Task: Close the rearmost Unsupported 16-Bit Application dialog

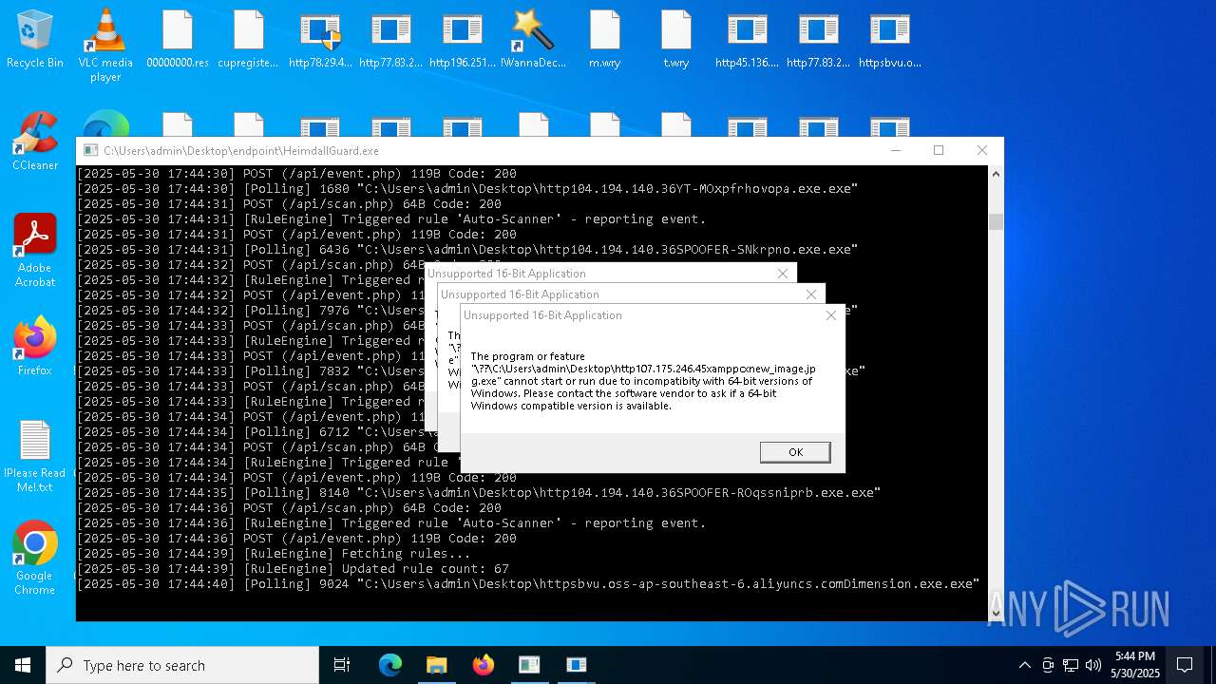Action: tap(783, 274)
